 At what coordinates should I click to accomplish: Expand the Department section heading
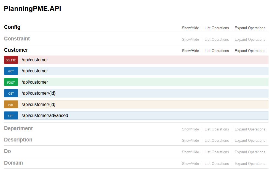[x=18, y=129]
